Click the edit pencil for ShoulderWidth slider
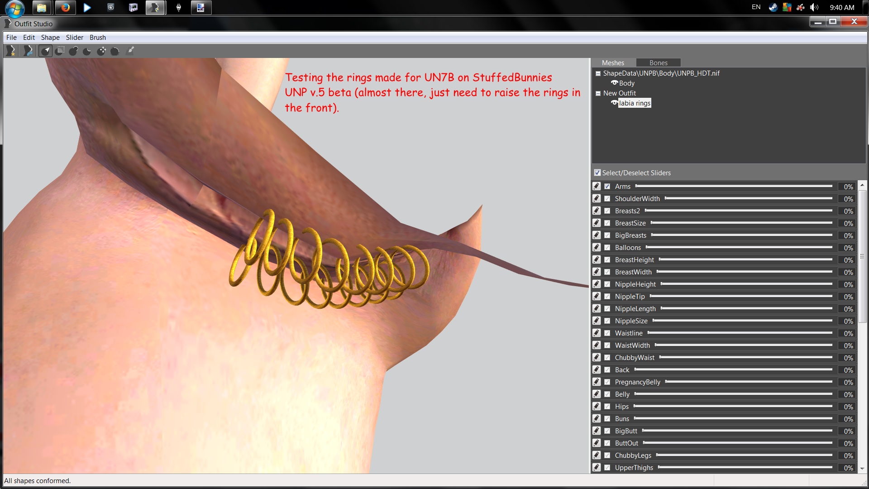869x489 pixels. pyautogui.click(x=597, y=198)
